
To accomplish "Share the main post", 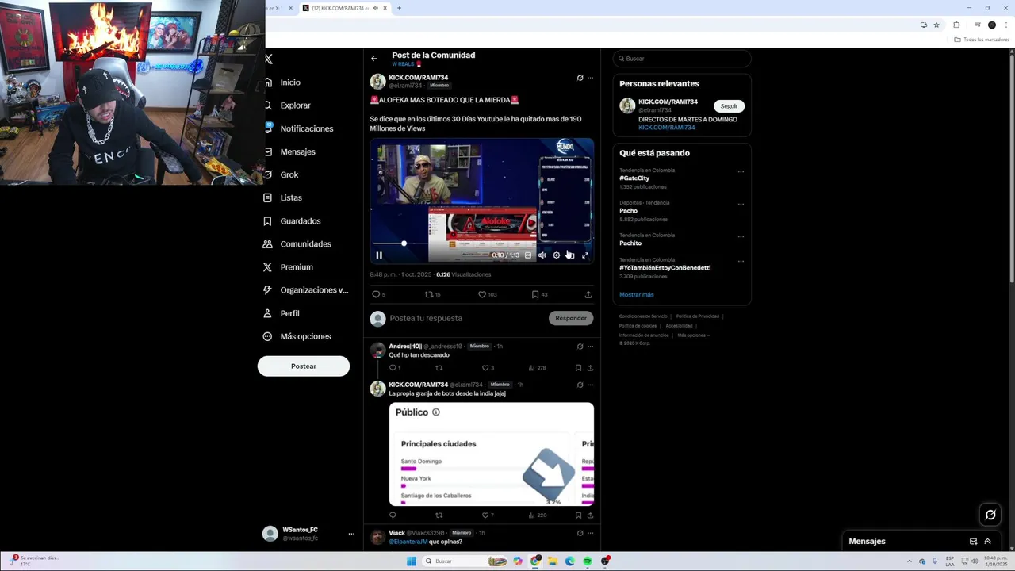I will [588, 294].
